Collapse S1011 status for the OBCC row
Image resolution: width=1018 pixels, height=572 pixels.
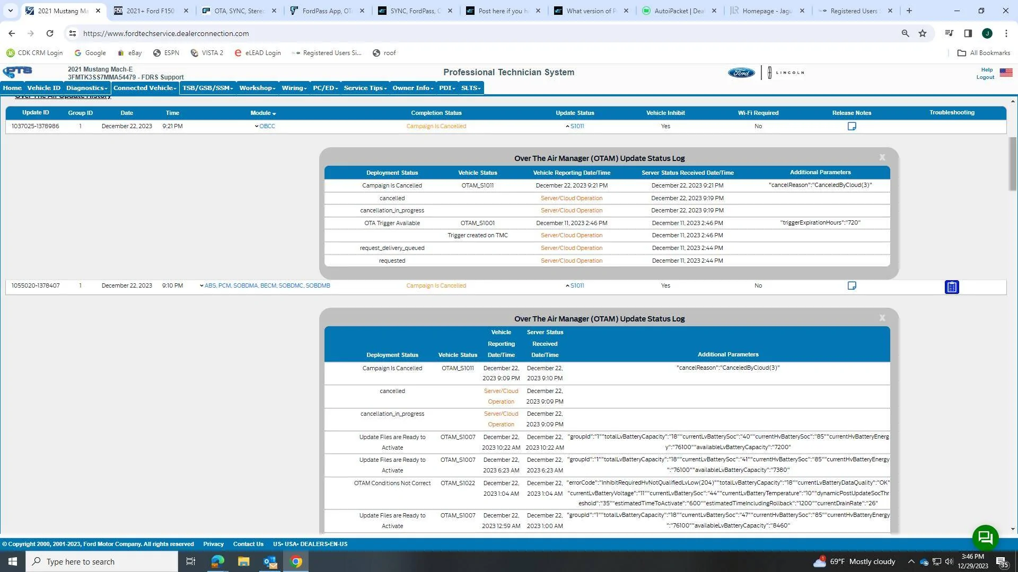point(575,126)
